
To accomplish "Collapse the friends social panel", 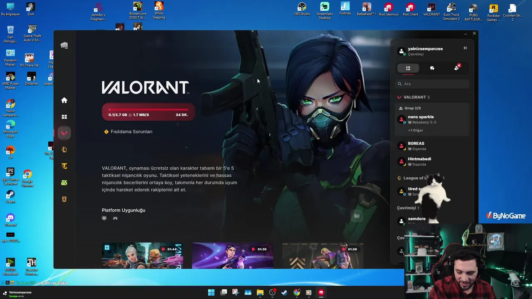I will tap(465, 48).
